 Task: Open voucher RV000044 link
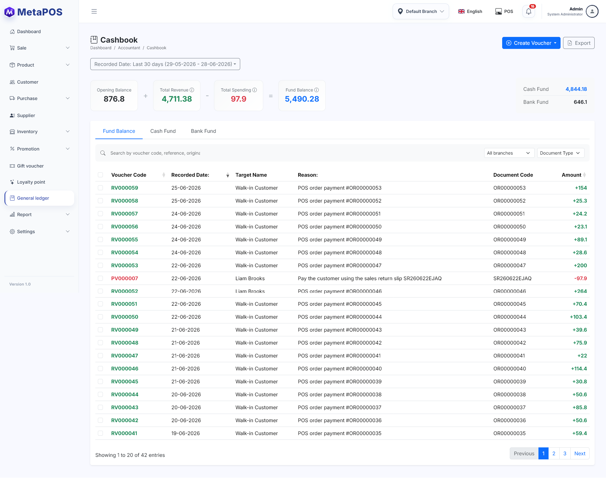click(125, 394)
